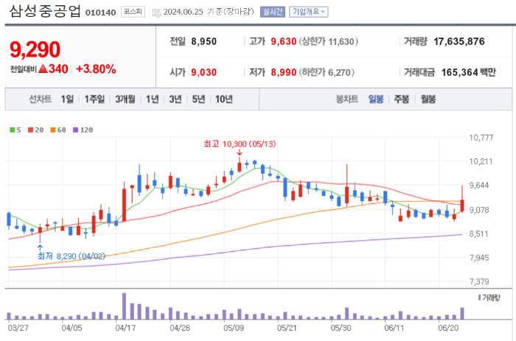This screenshot has height=341, width=516.
Task: Click the tallest volume bar near 04/17
Action: 124,306
